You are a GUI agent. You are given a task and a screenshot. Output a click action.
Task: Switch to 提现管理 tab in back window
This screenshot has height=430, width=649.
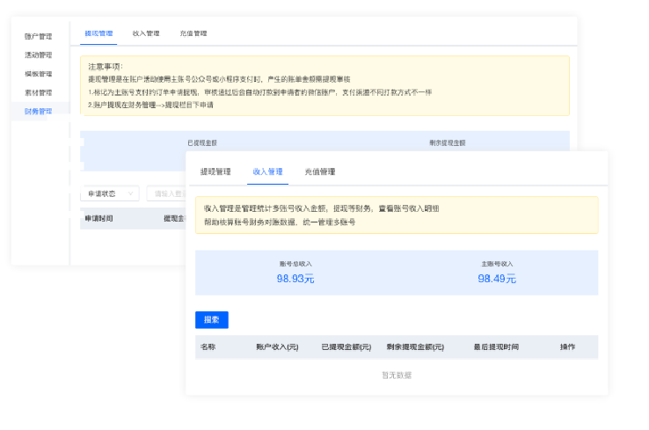[x=98, y=33]
